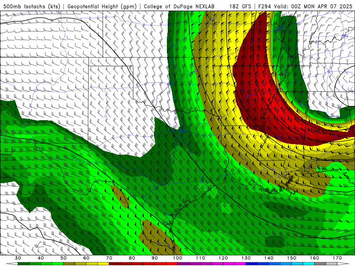Click the 'F294 Valid: 00Z MON APR 07 2025' text

(305, 7)
